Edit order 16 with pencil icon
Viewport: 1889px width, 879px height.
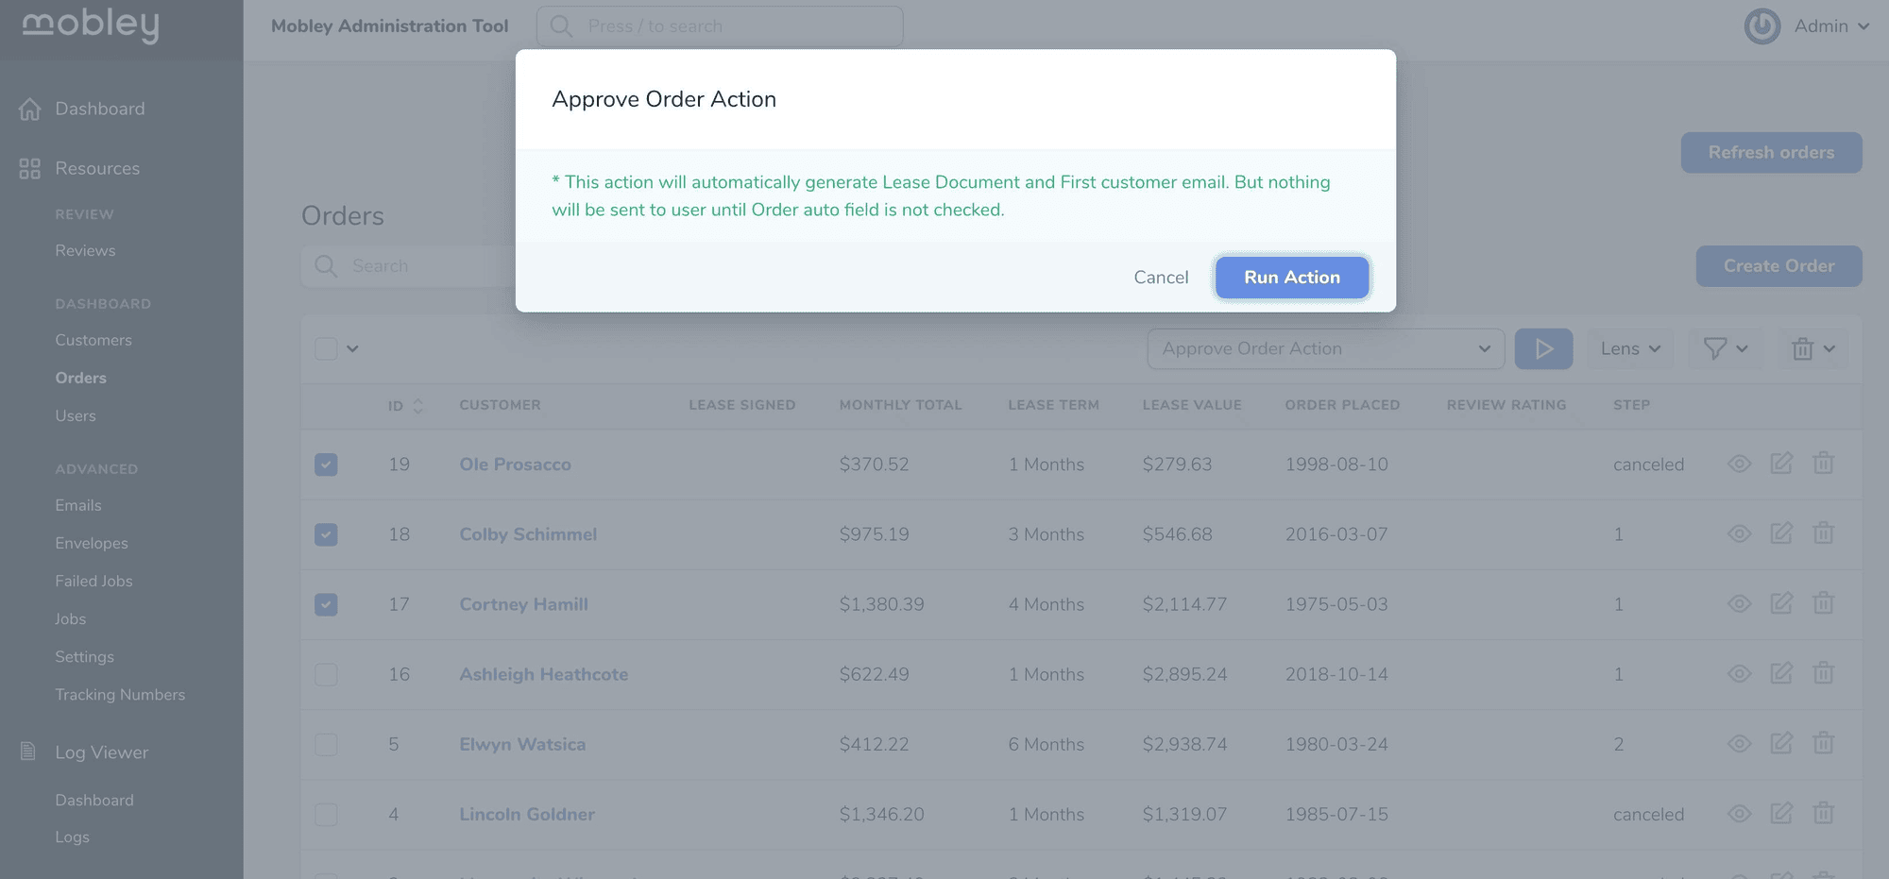tap(1781, 673)
